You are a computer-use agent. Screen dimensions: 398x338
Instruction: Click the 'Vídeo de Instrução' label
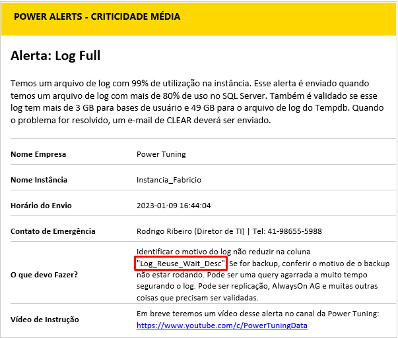coord(45,320)
